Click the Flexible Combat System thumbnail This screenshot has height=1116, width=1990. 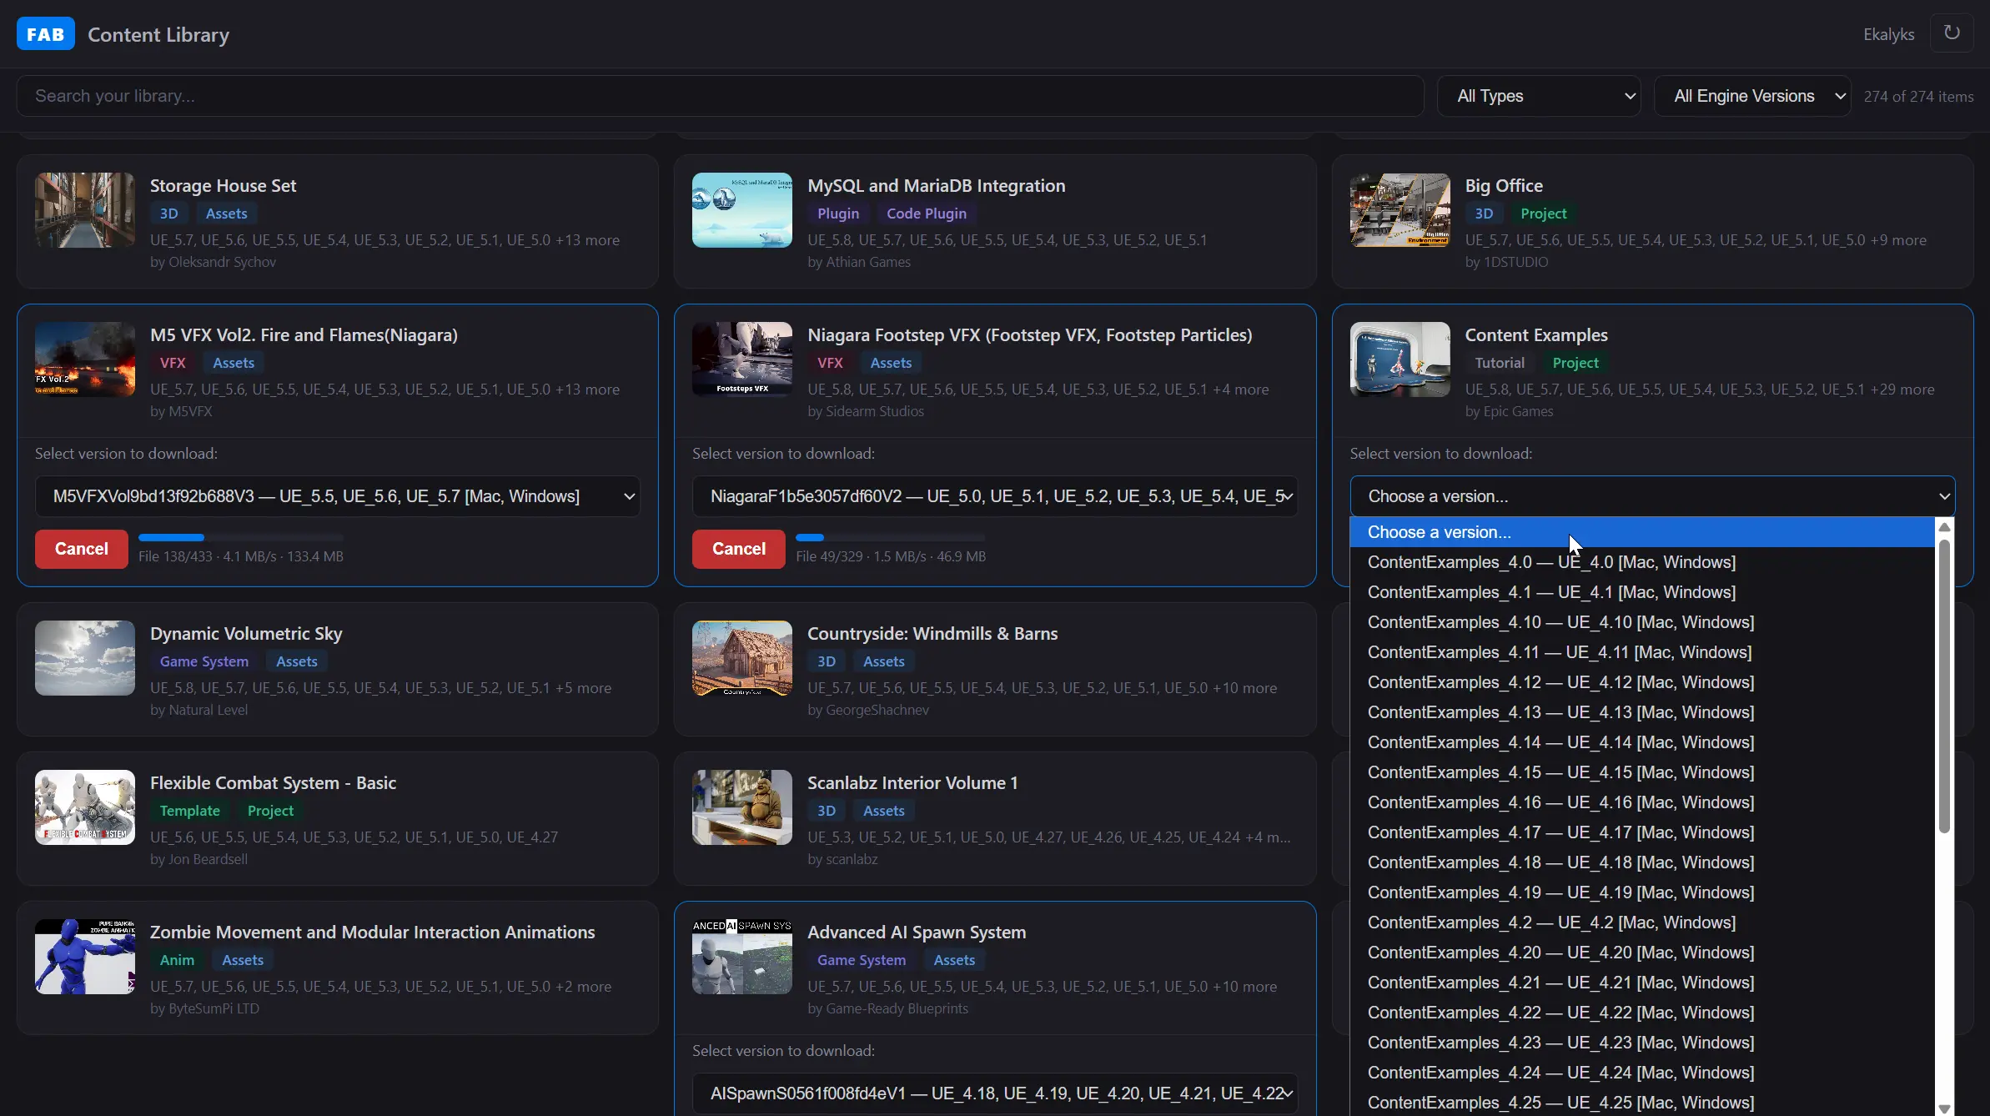click(x=85, y=807)
